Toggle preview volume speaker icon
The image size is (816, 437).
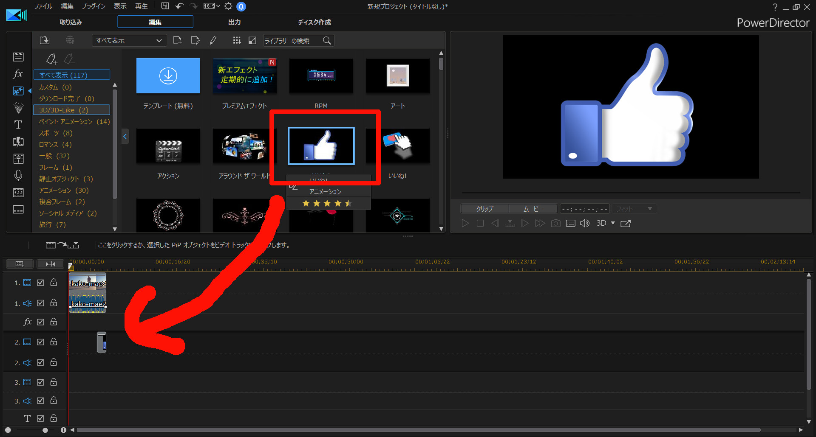(x=585, y=223)
